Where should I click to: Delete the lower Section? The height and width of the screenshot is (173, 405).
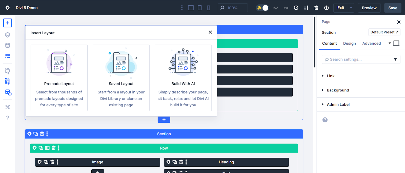[x=42, y=134]
